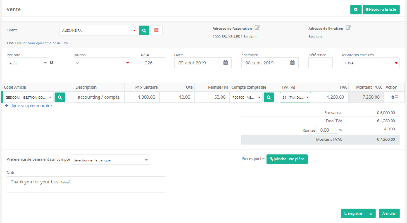Open the Journal dropdown
This screenshot has height=223, width=407.
(103, 63)
